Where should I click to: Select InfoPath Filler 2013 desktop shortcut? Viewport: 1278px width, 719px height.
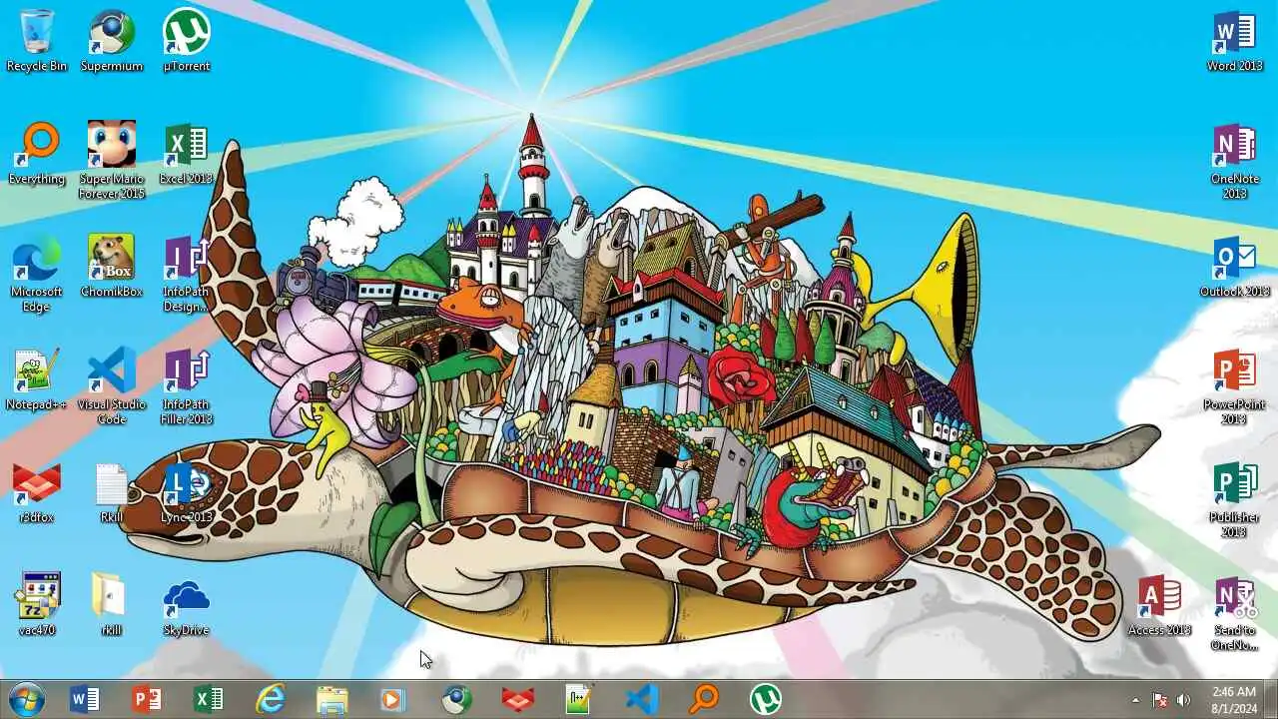(x=187, y=385)
